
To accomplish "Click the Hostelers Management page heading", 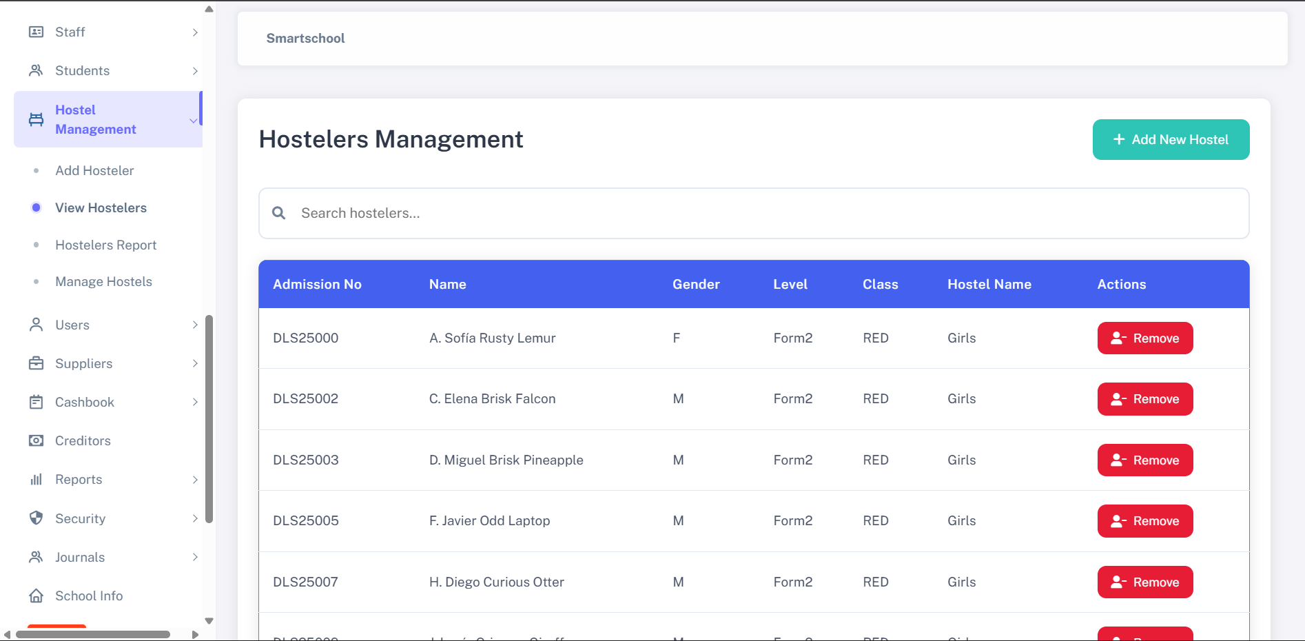I will coord(391,139).
